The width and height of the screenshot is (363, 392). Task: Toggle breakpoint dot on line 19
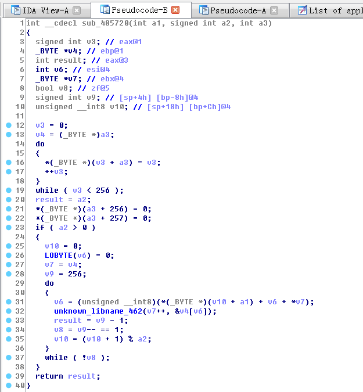click(9, 190)
